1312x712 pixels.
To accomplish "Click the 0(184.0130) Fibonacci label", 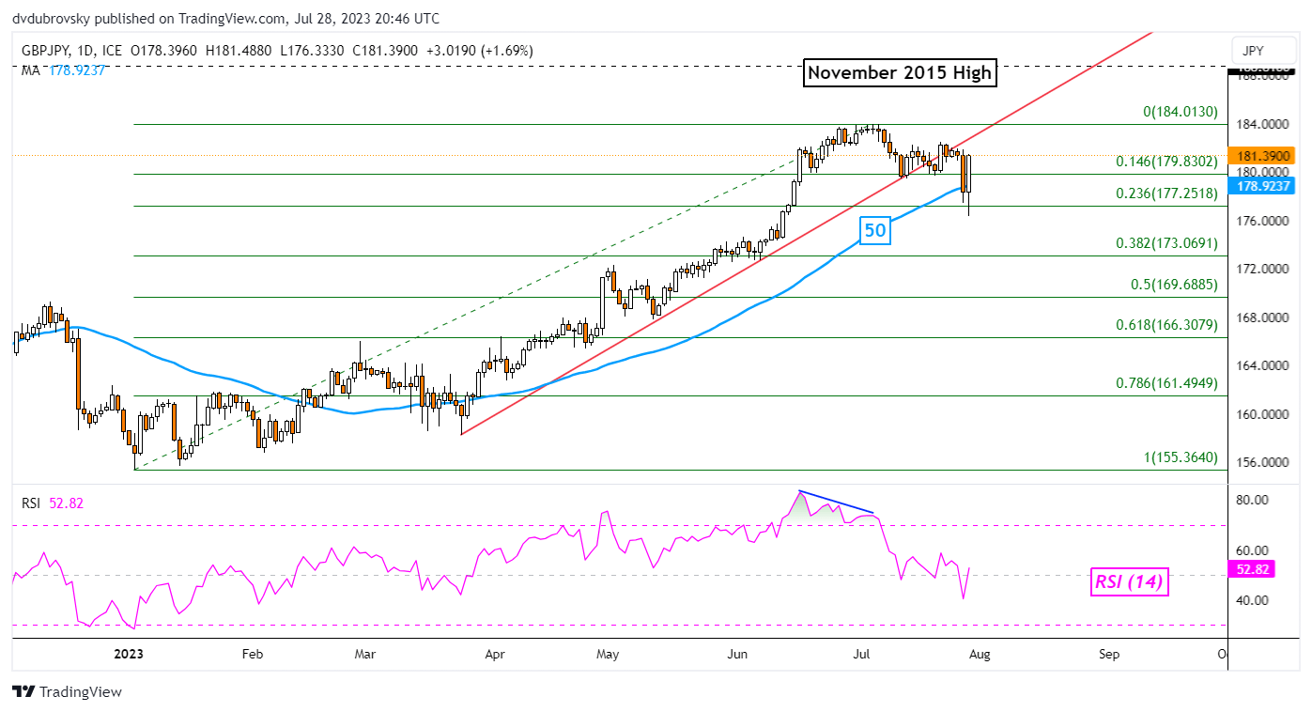I will tap(1180, 112).
